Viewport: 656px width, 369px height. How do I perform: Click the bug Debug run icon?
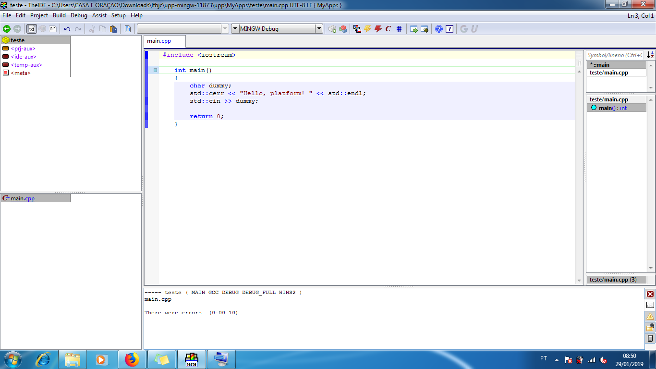click(x=425, y=29)
